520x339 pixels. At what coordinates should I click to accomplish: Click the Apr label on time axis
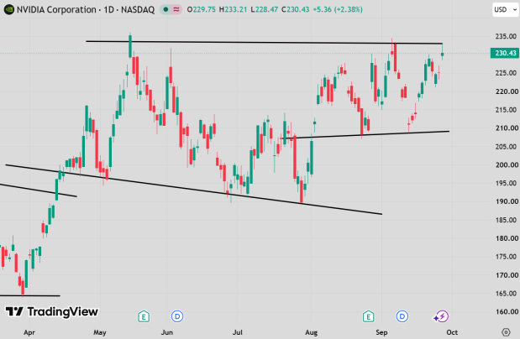click(29, 332)
